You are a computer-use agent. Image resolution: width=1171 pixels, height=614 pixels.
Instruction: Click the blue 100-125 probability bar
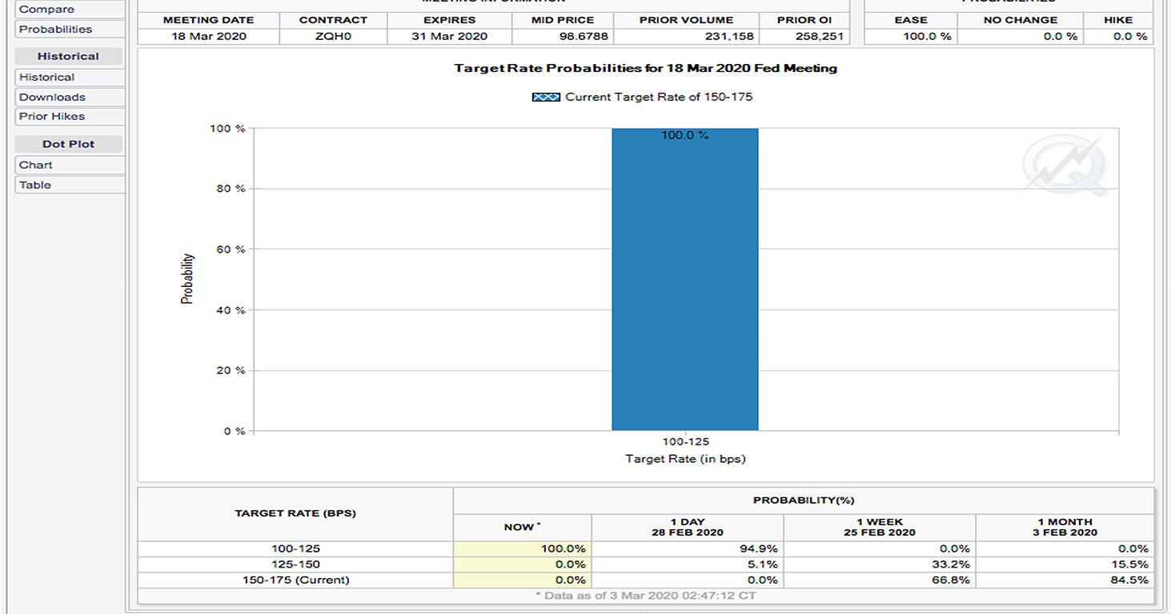[684, 279]
